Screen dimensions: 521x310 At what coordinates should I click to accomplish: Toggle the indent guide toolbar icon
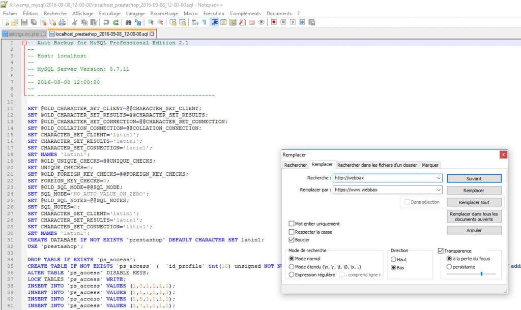215,22
